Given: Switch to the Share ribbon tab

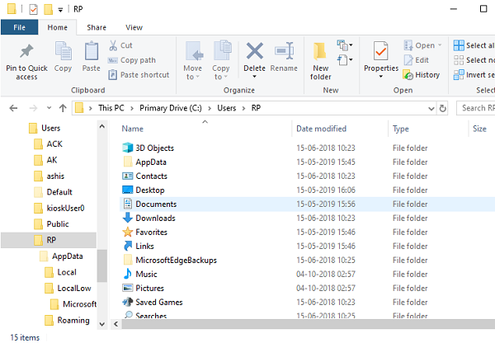Looking at the screenshot, I should (97, 27).
